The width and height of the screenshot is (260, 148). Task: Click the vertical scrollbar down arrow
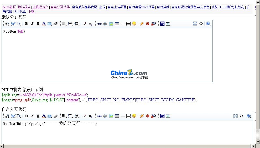click(x=258, y=142)
